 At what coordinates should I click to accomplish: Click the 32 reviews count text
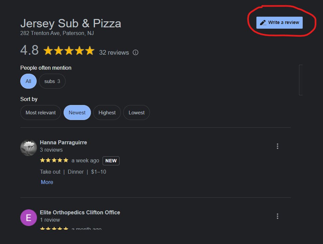(114, 52)
